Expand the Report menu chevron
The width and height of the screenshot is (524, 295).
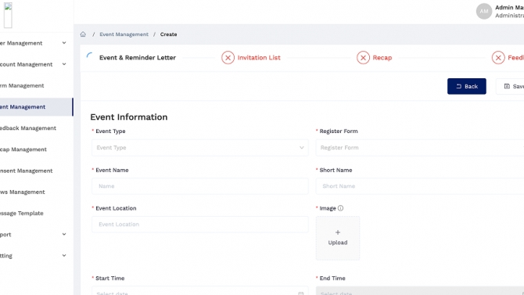[x=64, y=234]
